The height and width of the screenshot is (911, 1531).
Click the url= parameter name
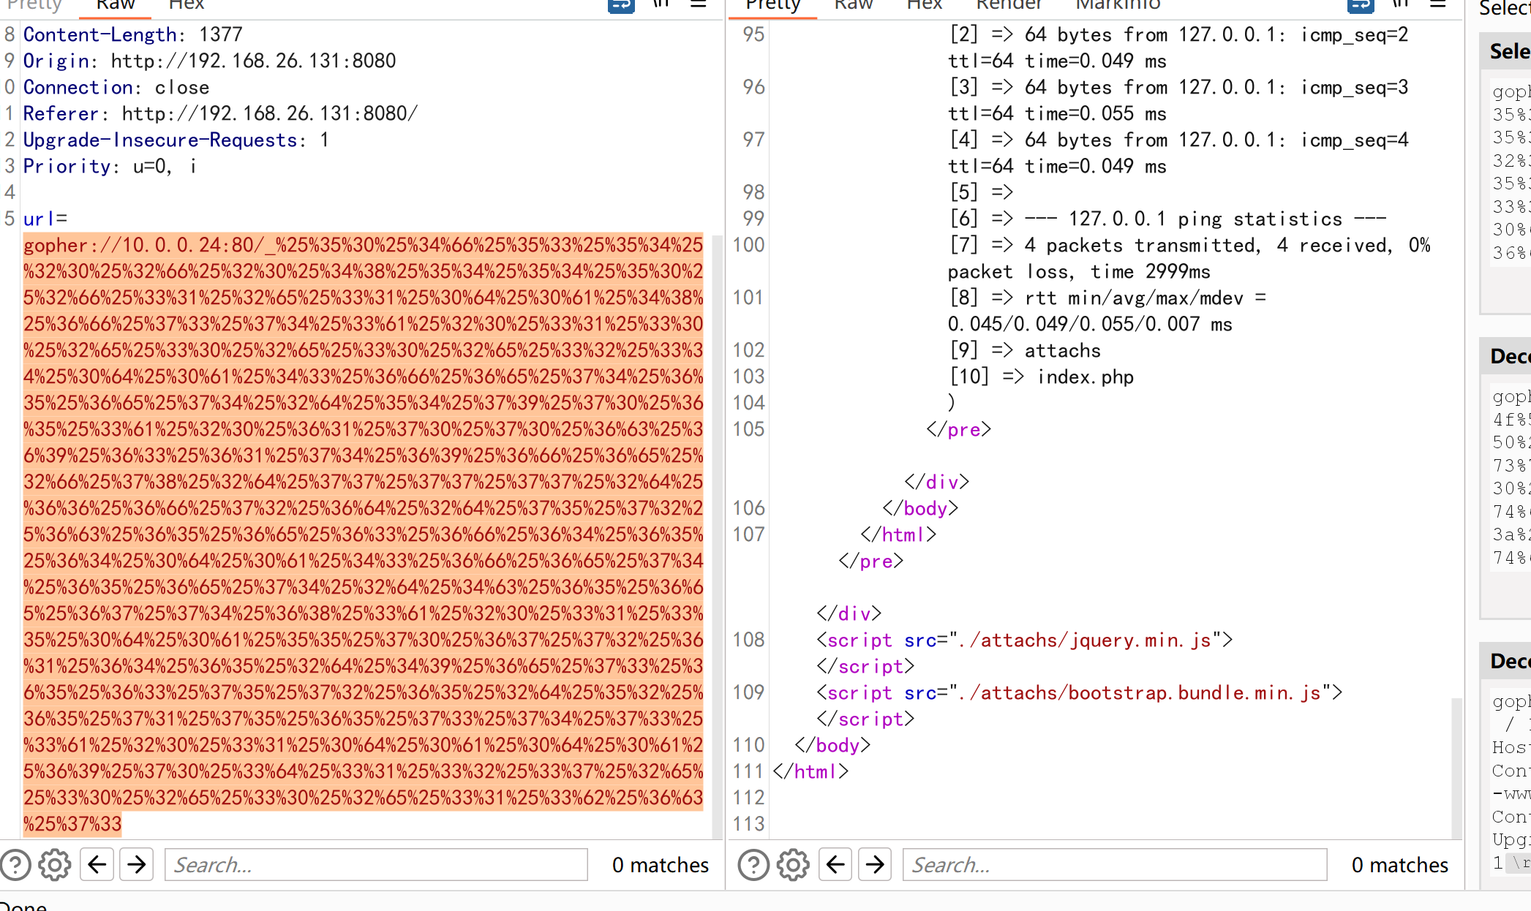point(45,219)
